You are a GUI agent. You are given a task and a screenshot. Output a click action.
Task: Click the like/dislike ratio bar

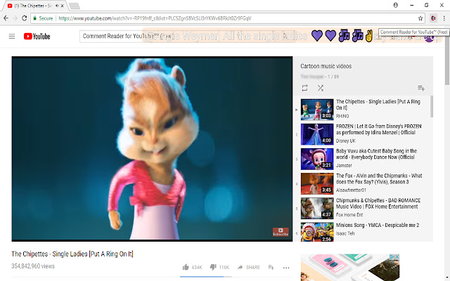click(x=206, y=277)
